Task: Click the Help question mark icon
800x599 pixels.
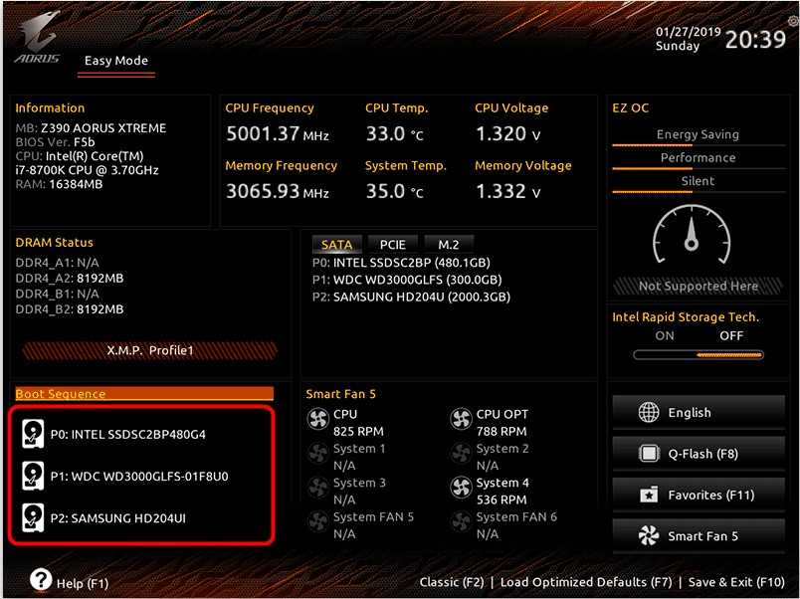Action: point(41,579)
